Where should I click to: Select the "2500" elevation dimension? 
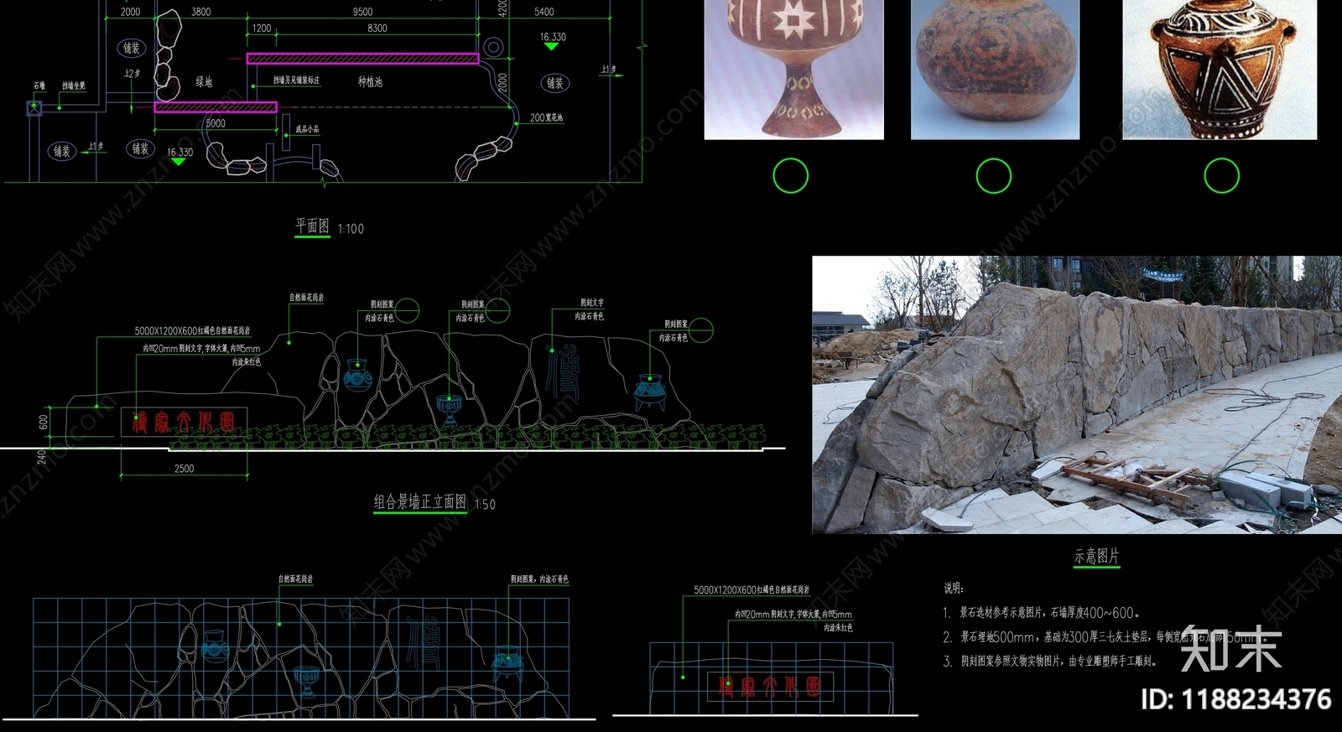click(x=184, y=469)
